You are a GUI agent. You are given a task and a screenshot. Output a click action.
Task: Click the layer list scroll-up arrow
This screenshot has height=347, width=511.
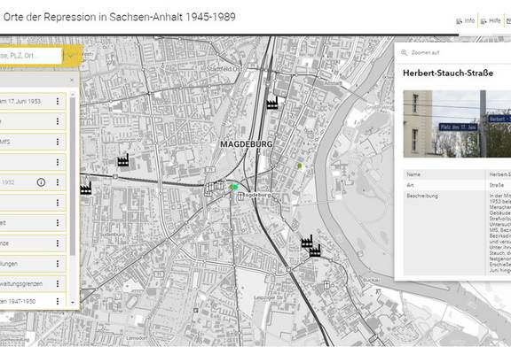click(x=73, y=95)
